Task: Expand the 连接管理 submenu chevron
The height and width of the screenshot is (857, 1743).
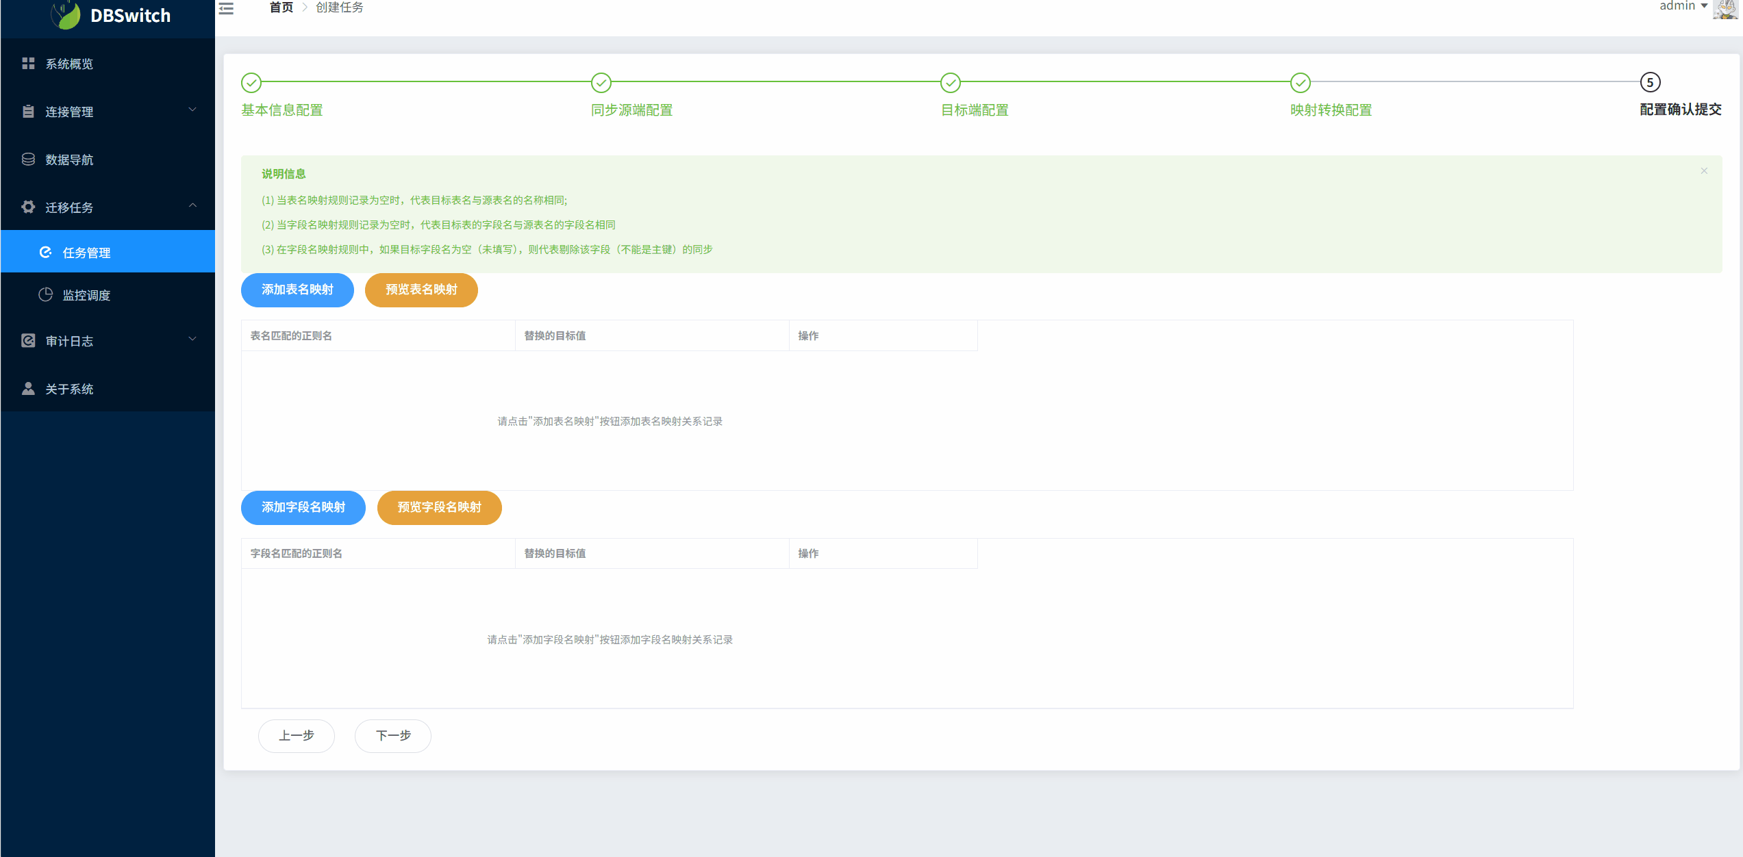Action: 192,110
